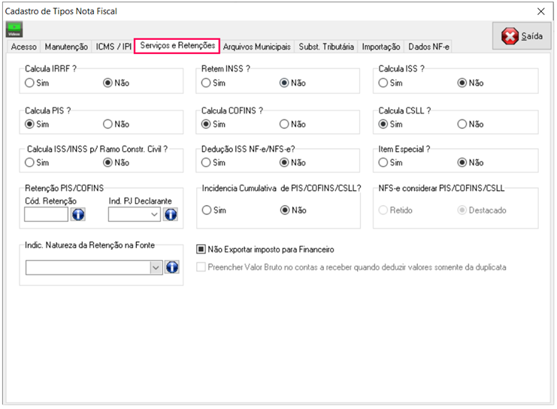
Task: Open the Dados NF-e tab
Action: point(428,47)
